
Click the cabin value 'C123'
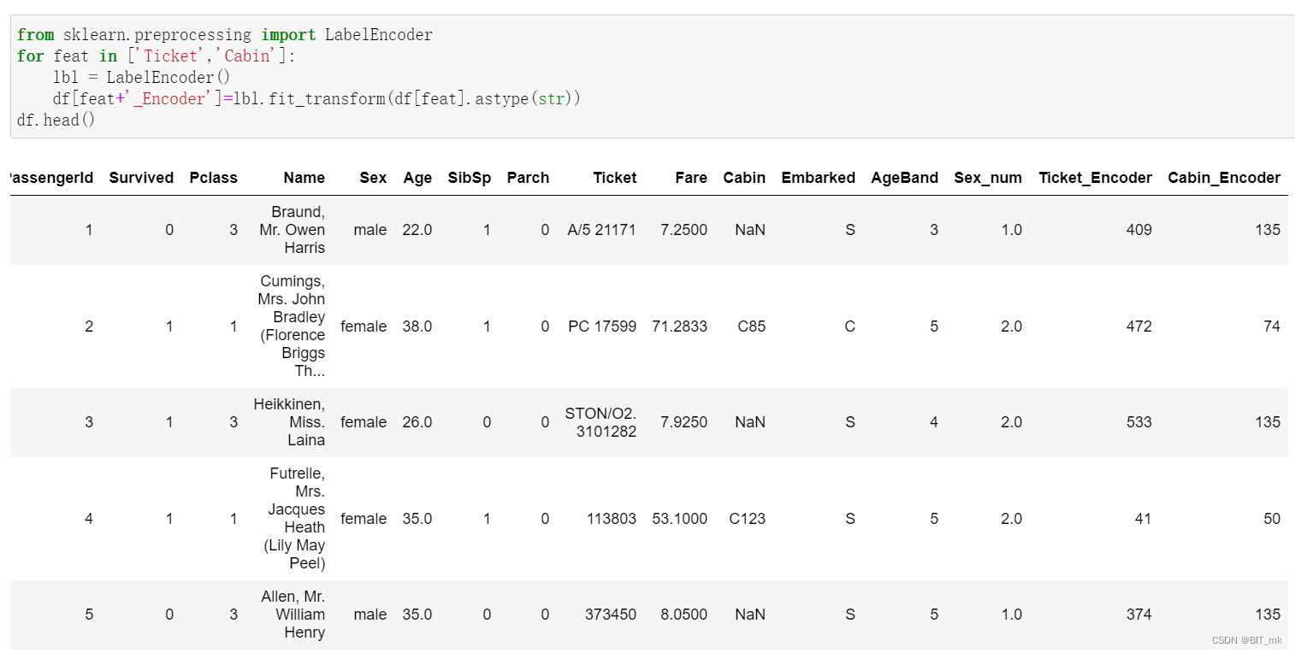[747, 519]
